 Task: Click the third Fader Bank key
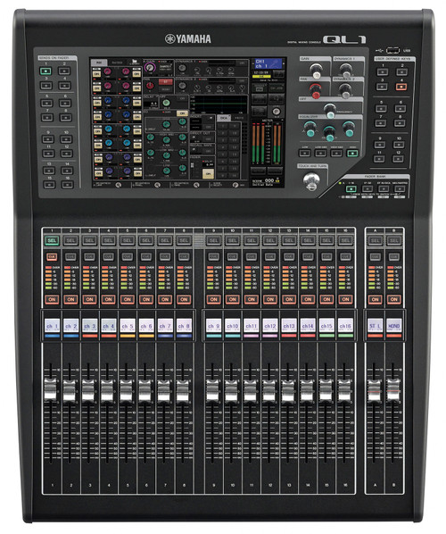[384, 188]
